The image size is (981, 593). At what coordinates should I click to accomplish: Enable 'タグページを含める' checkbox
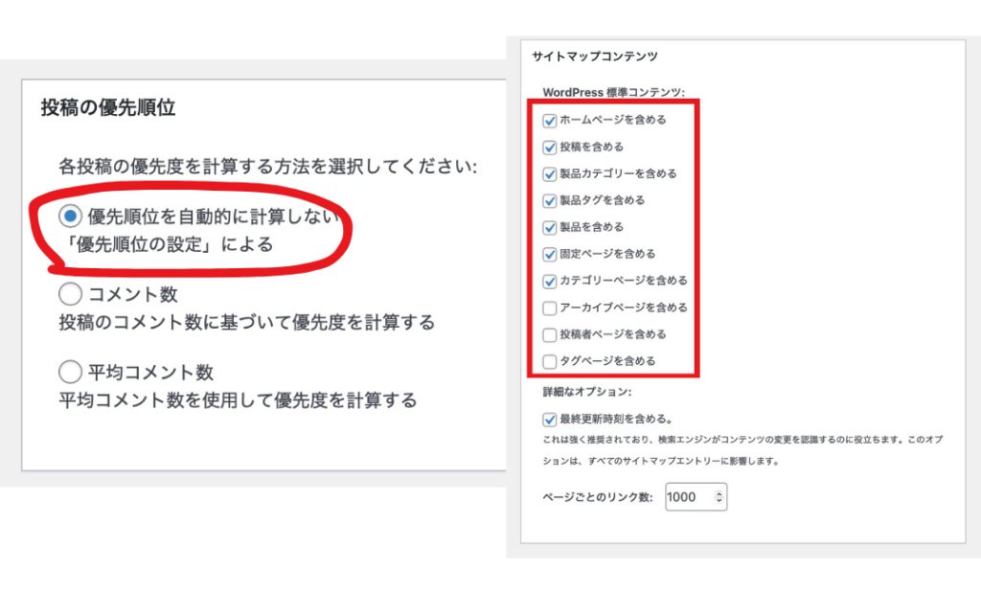pos(550,362)
